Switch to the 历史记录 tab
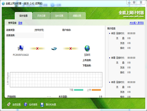 [x=41, y=16]
